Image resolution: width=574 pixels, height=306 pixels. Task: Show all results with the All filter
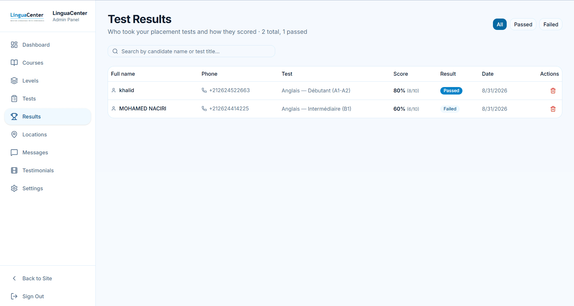(x=500, y=25)
